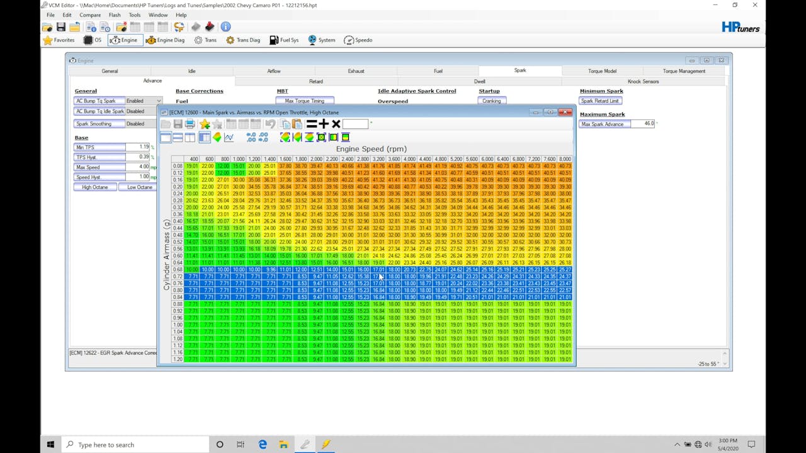Open the Cranking startup settings
The height and width of the screenshot is (453, 806).
(491, 100)
